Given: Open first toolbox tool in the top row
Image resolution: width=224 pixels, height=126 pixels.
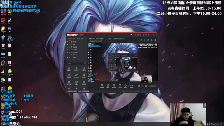Looking at the screenshot, I should 69,68.
